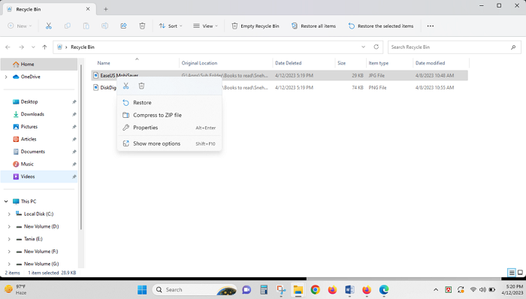
Task: Choose Show more options
Action: [169, 143]
